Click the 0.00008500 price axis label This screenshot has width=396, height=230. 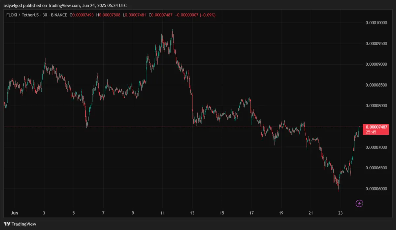(x=376, y=85)
